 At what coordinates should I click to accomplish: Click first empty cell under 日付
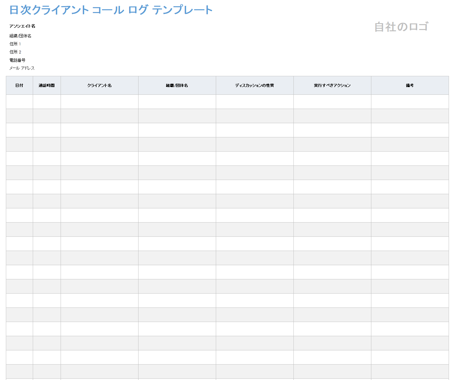[x=19, y=102]
